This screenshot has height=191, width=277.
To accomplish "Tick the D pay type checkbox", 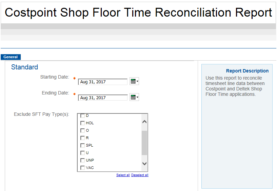I will point(82,116).
